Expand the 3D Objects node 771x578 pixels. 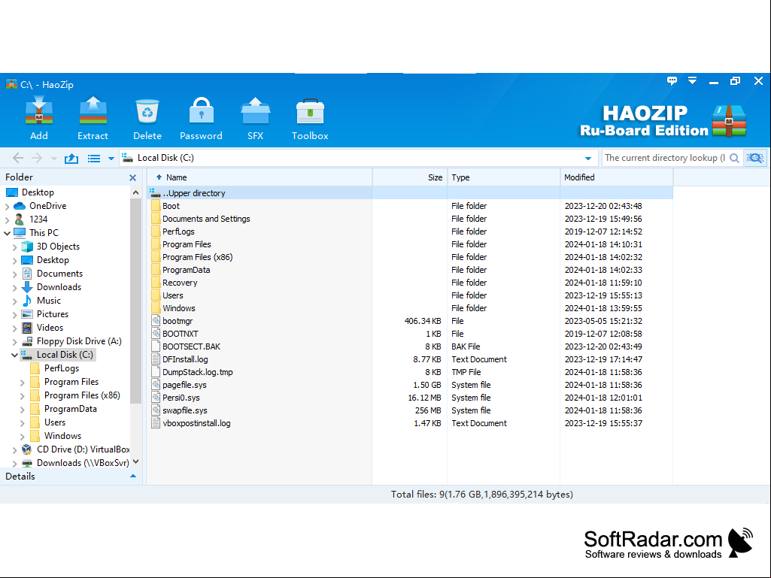15,247
